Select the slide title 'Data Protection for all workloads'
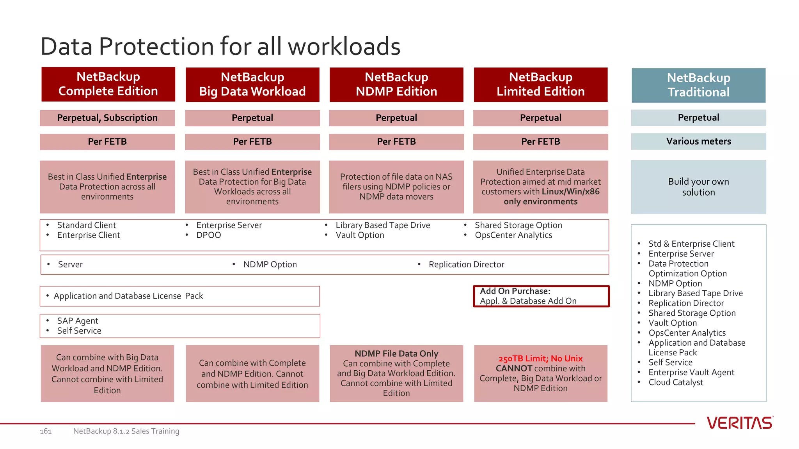This screenshot has width=799, height=449. click(220, 46)
